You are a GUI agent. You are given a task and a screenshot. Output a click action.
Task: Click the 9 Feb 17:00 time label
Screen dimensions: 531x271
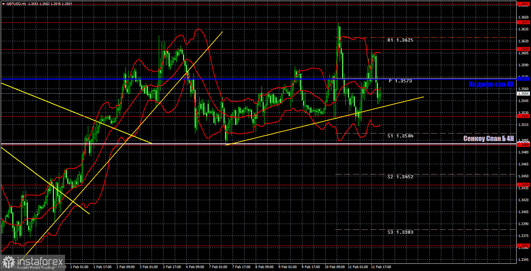(x=311, y=267)
